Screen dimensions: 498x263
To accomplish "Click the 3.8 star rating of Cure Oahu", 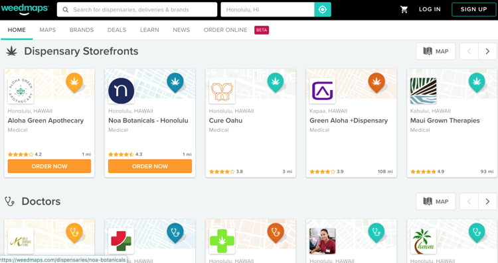I will [x=226, y=172].
